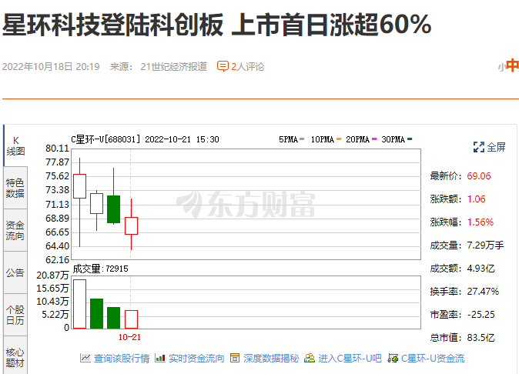
Task: Open the 查询该股行情 link
Action: [x=122, y=358]
